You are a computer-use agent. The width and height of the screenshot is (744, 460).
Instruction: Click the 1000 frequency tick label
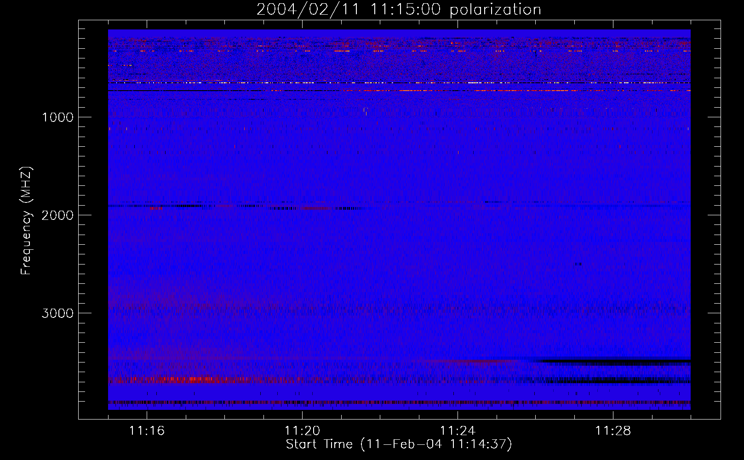click(57, 117)
